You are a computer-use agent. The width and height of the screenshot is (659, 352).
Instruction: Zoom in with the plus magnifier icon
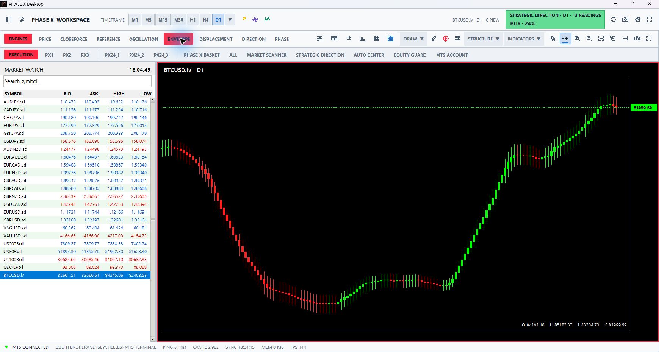[x=577, y=39]
